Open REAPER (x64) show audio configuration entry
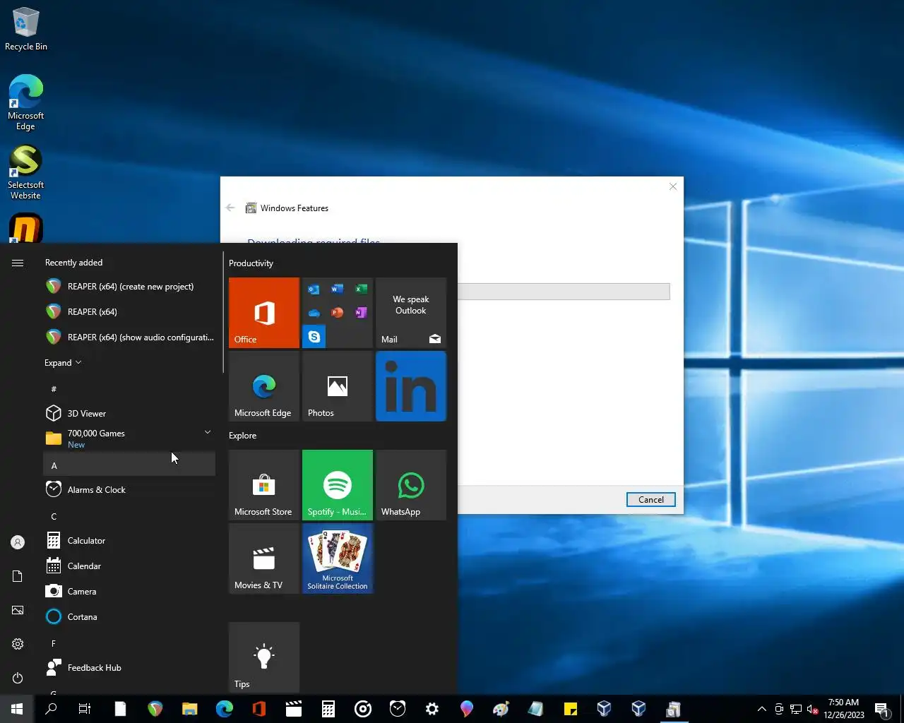This screenshot has height=723, width=904. (129, 337)
